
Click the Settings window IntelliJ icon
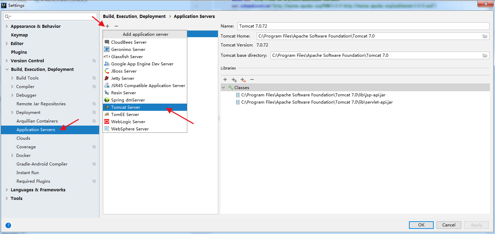click(x=4, y=5)
